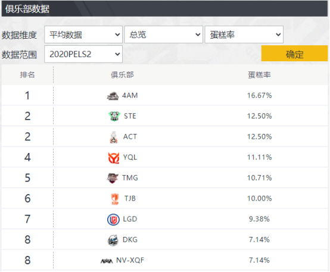Click the 4AM team logo
330x272 pixels.
click(x=113, y=96)
